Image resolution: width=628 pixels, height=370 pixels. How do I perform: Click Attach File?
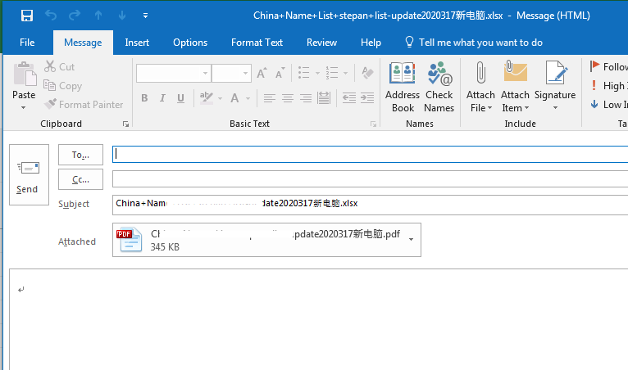[480, 88]
